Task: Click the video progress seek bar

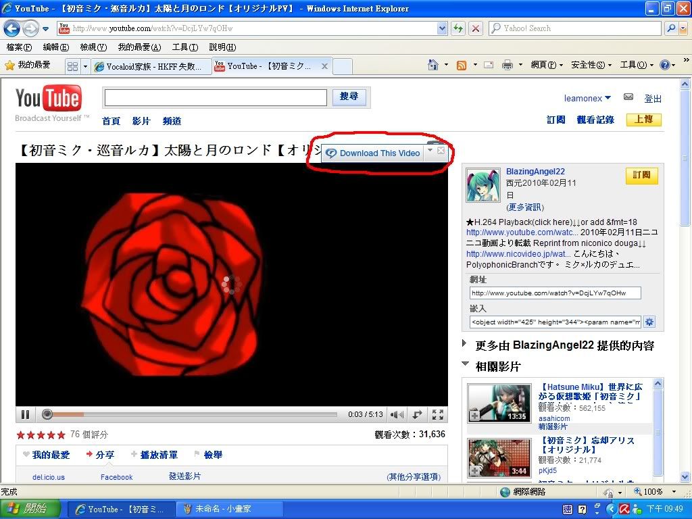Action: click(190, 414)
